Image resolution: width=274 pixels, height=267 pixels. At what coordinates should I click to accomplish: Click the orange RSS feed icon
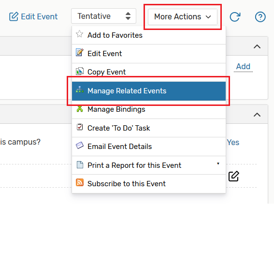pyautogui.click(x=80, y=182)
